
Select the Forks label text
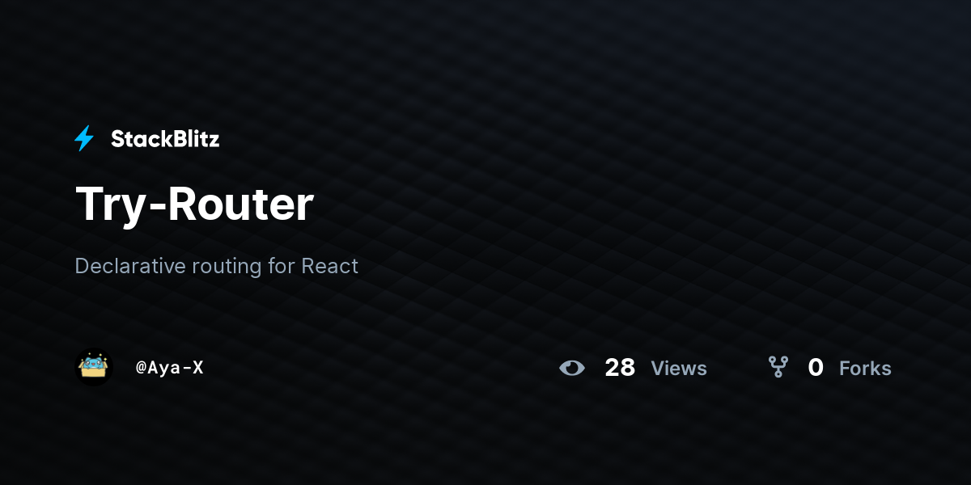865,369
